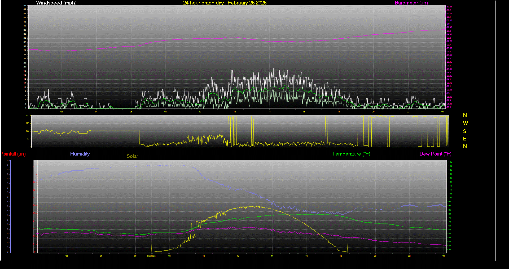Click the yellow solar curve peak

click(252, 206)
